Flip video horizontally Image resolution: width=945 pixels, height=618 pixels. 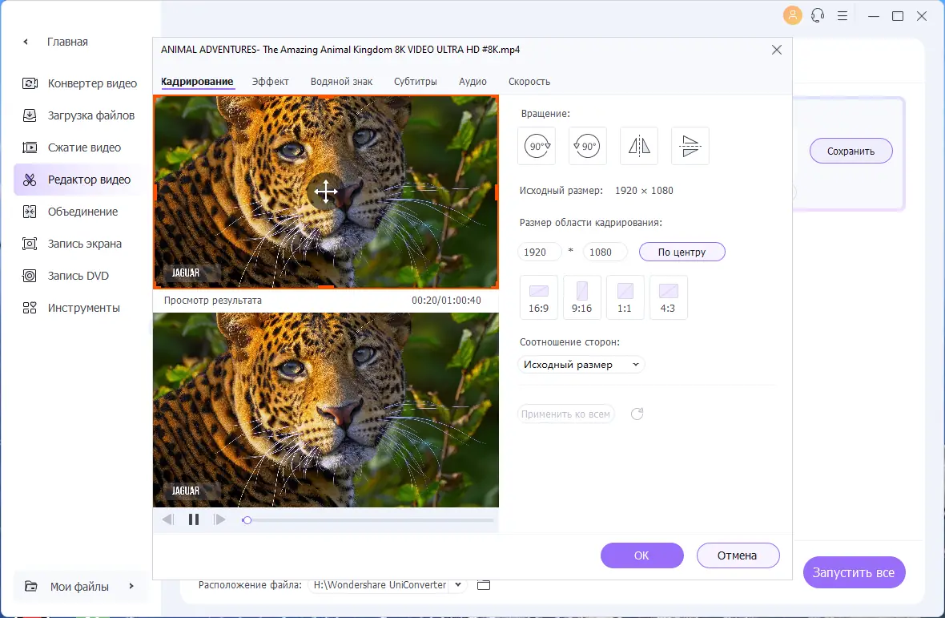639,146
